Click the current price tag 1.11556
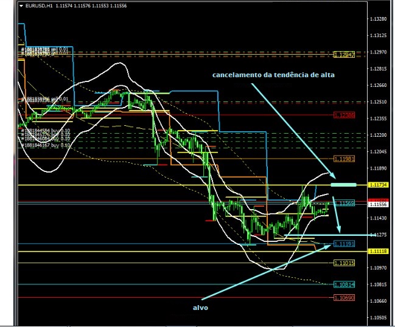Image resolution: width=395 pixels, height=327 pixels. (x=378, y=205)
